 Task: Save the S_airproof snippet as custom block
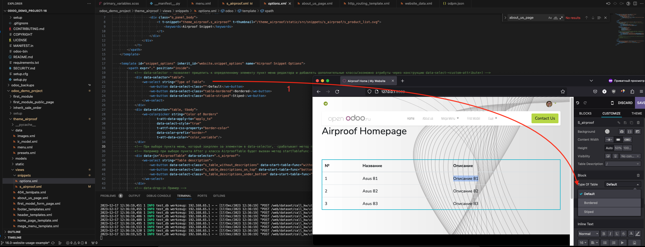click(x=625, y=122)
